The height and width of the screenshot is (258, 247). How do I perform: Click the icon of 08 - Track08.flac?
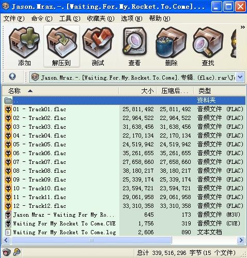click(x=8, y=171)
